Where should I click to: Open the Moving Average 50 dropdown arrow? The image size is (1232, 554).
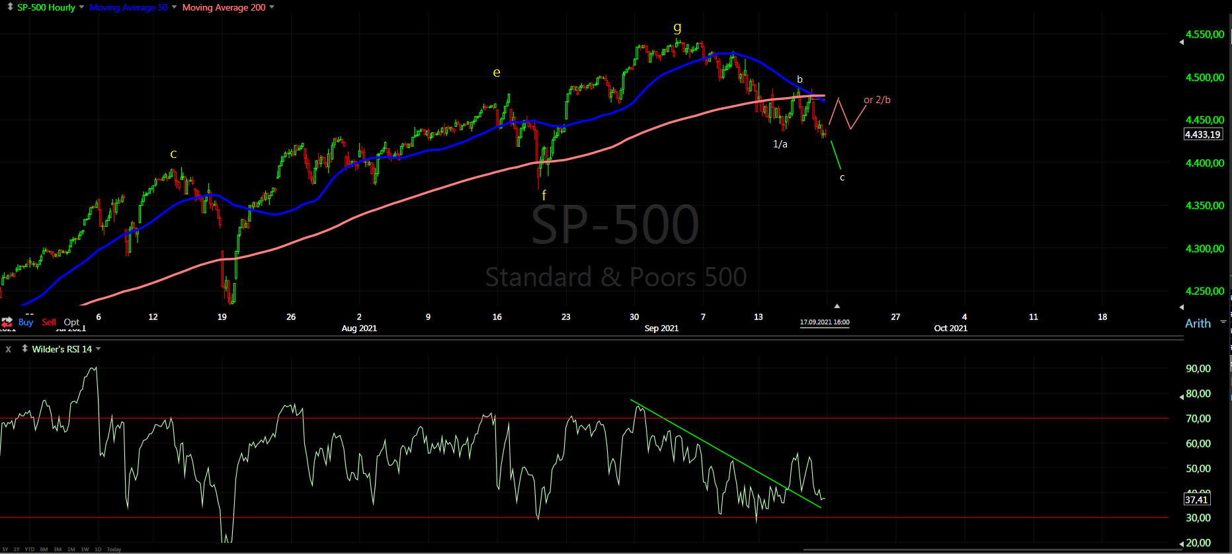pos(174,7)
